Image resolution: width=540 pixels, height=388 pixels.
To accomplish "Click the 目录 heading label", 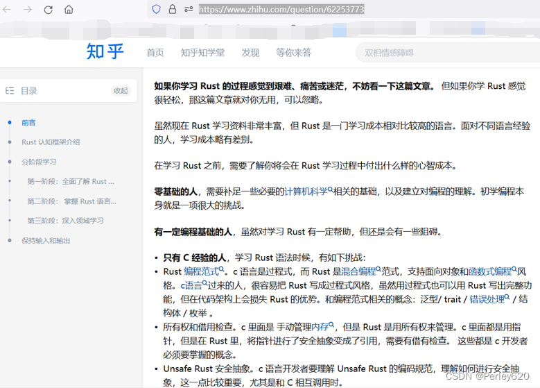I will tap(29, 91).
